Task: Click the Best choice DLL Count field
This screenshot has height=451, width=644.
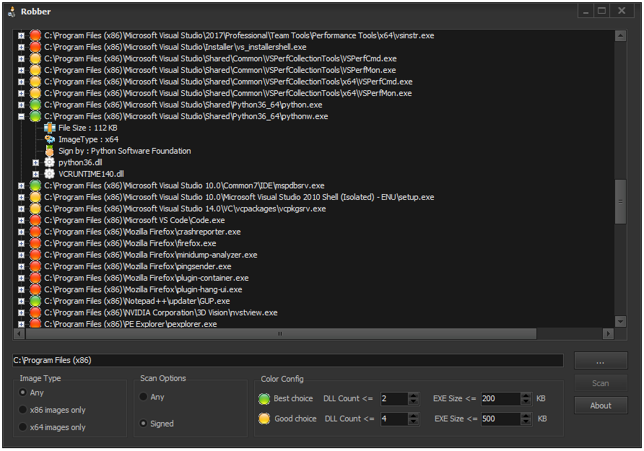Action: pyautogui.click(x=394, y=398)
